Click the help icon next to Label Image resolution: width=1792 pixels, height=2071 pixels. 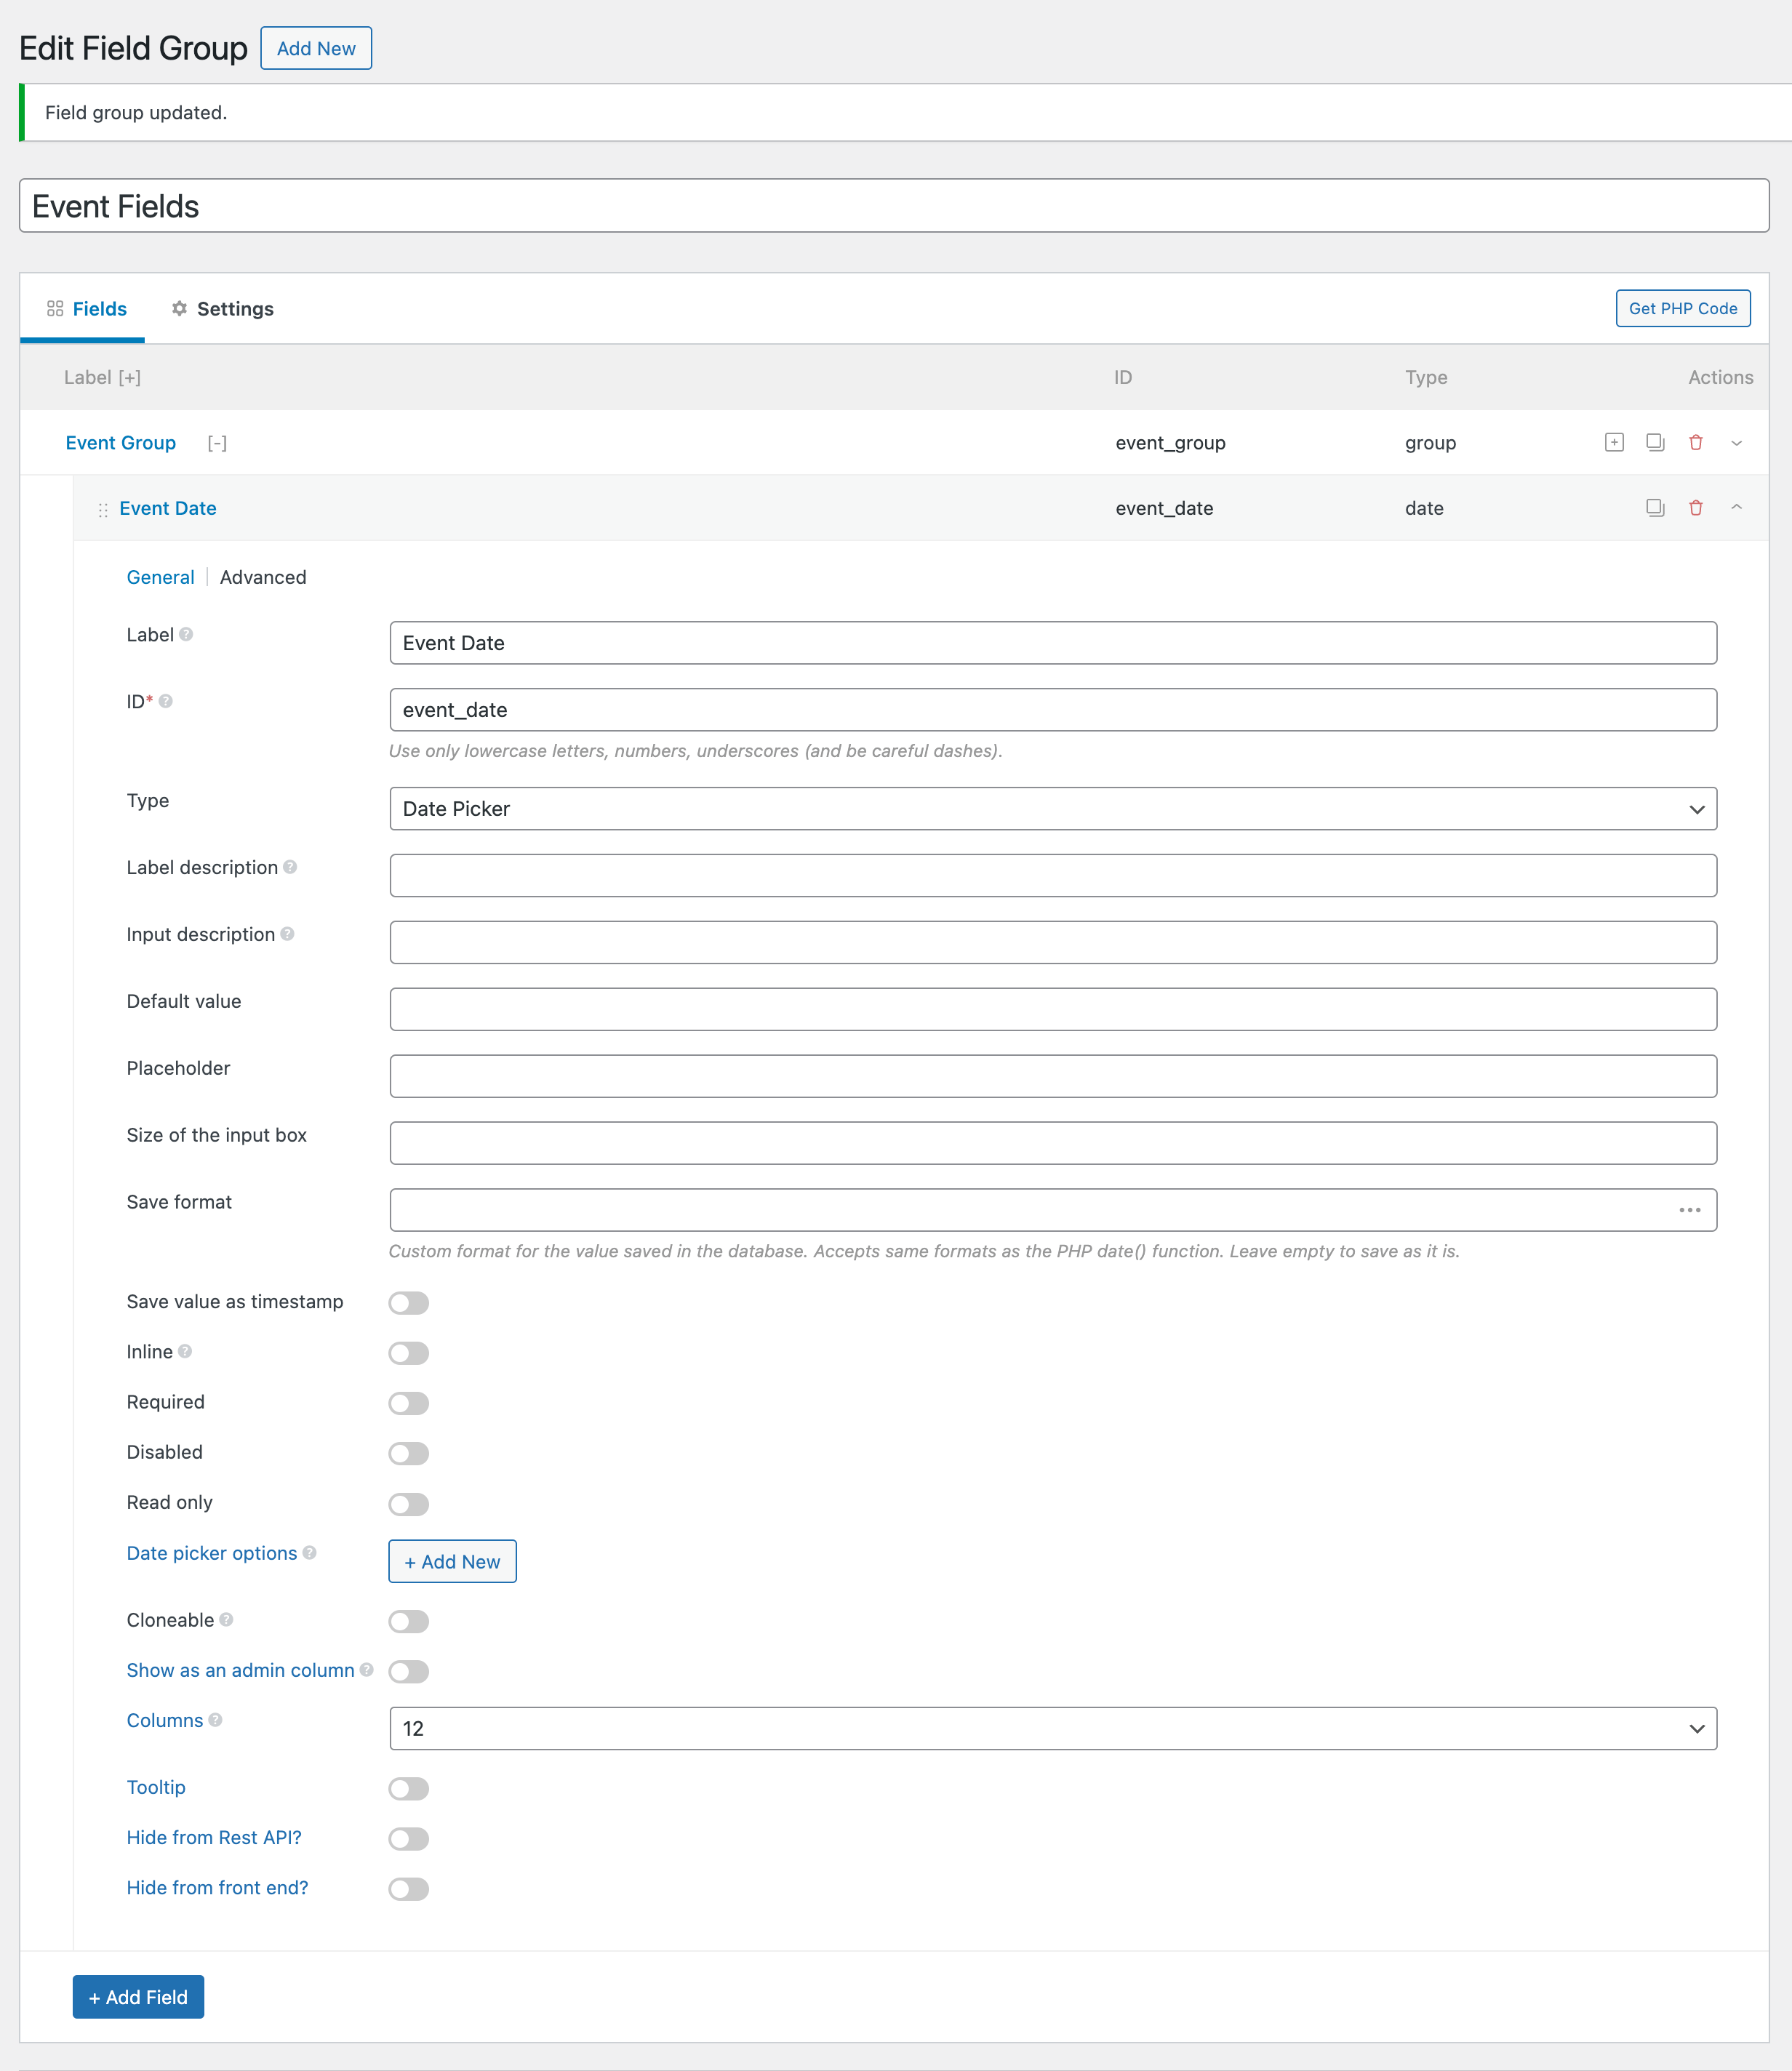[186, 635]
